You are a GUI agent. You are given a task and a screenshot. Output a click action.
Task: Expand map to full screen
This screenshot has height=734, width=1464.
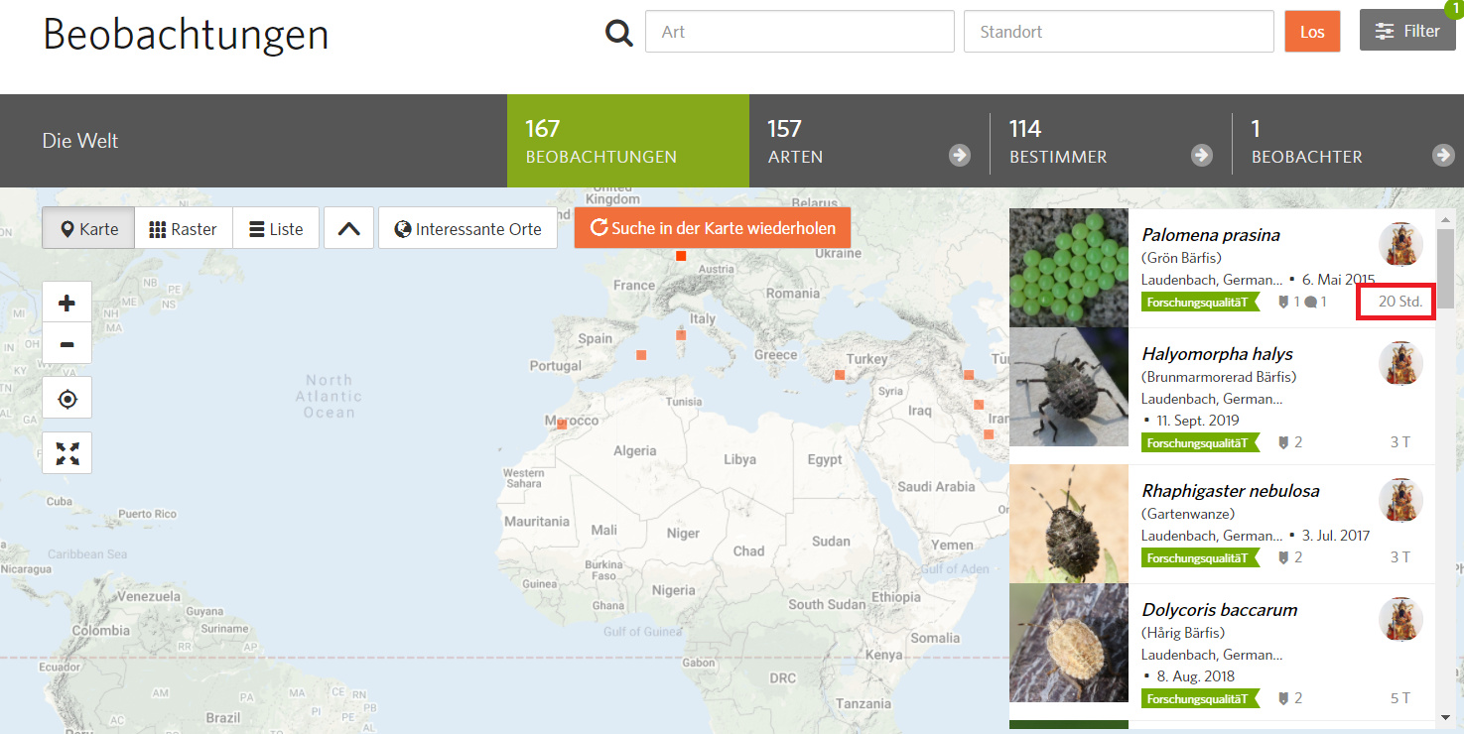pos(67,453)
